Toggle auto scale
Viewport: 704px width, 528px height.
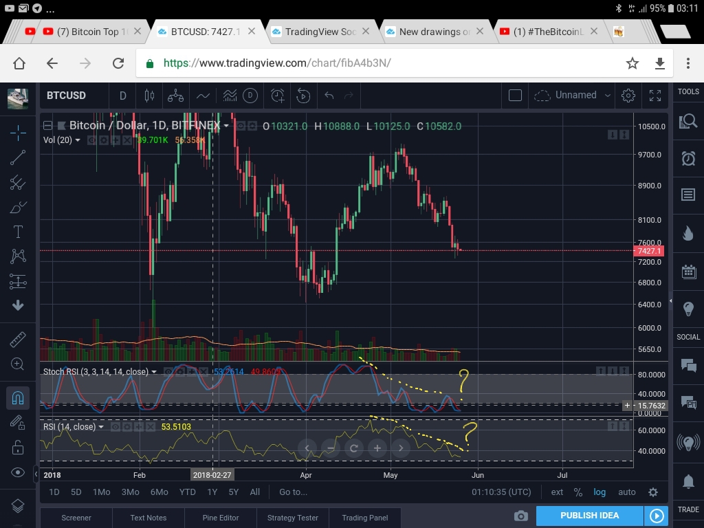click(627, 492)
